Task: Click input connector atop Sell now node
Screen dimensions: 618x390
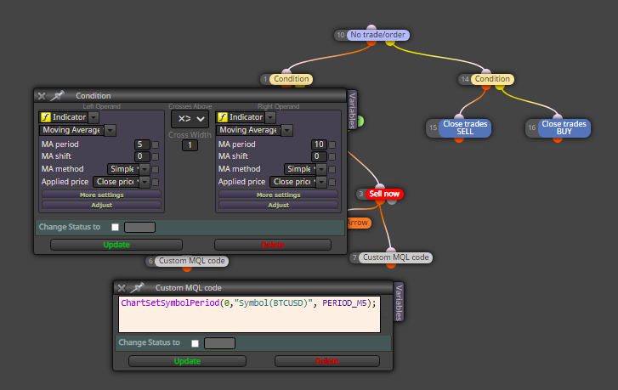Action: 379,187
